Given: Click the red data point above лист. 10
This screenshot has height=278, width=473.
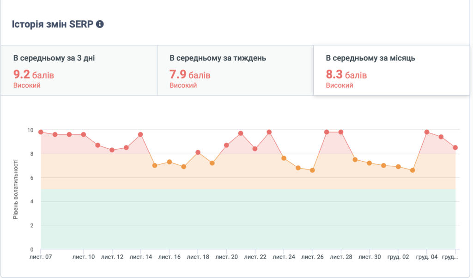Looking at the screenshot, I should coord(84,134).
